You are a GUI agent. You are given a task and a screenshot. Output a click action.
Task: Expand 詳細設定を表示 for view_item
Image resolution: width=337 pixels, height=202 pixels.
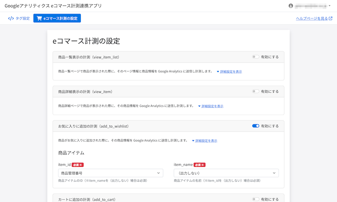(x=212, y=106)
